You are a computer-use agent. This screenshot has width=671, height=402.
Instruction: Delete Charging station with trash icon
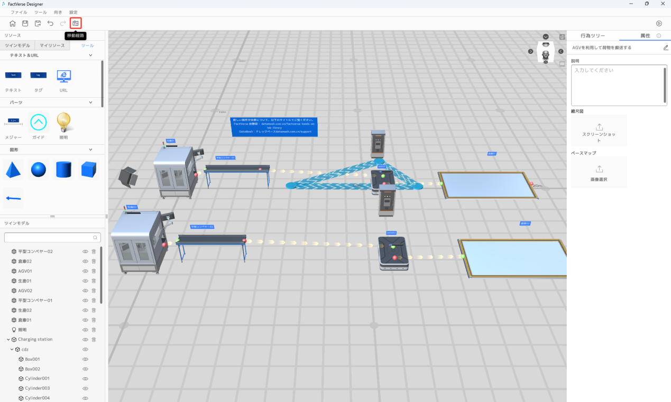[x=94, y=340]
